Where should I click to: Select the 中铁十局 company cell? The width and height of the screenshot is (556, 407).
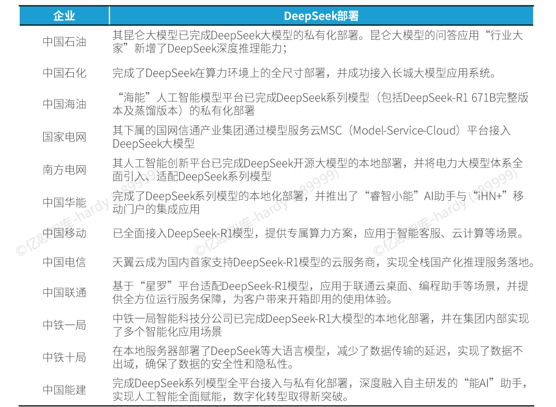coord(64,357)
